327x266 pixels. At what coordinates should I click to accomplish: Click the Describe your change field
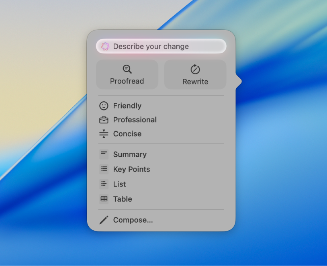coord(161,46)
